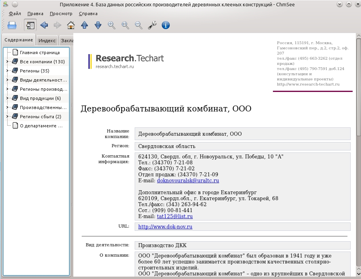Switch to the partially hidden Закладки tab
The width and height of the screenshot is (361, 279).
(67, 41)
